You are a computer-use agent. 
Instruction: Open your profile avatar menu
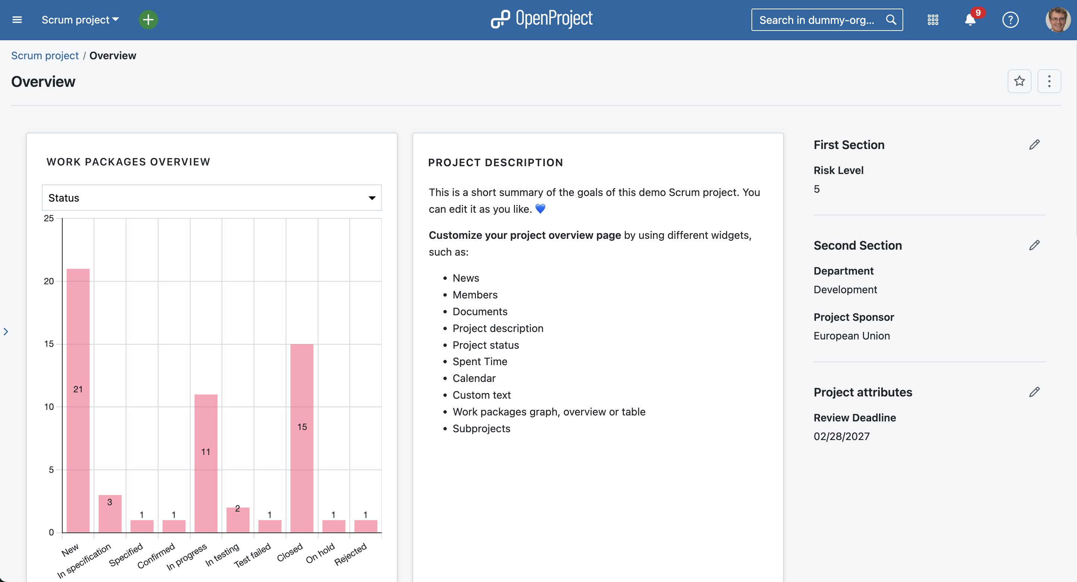point(1057,20)
